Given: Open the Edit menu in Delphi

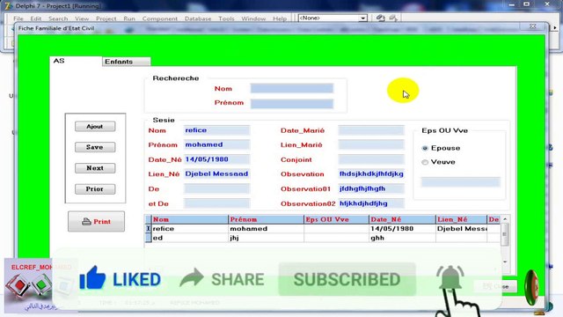Looking at the screenshot, I should click(35, 18).
